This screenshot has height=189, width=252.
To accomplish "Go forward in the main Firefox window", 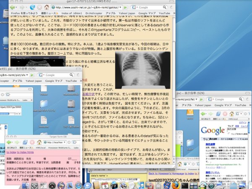I will click(x=22, y=7).
